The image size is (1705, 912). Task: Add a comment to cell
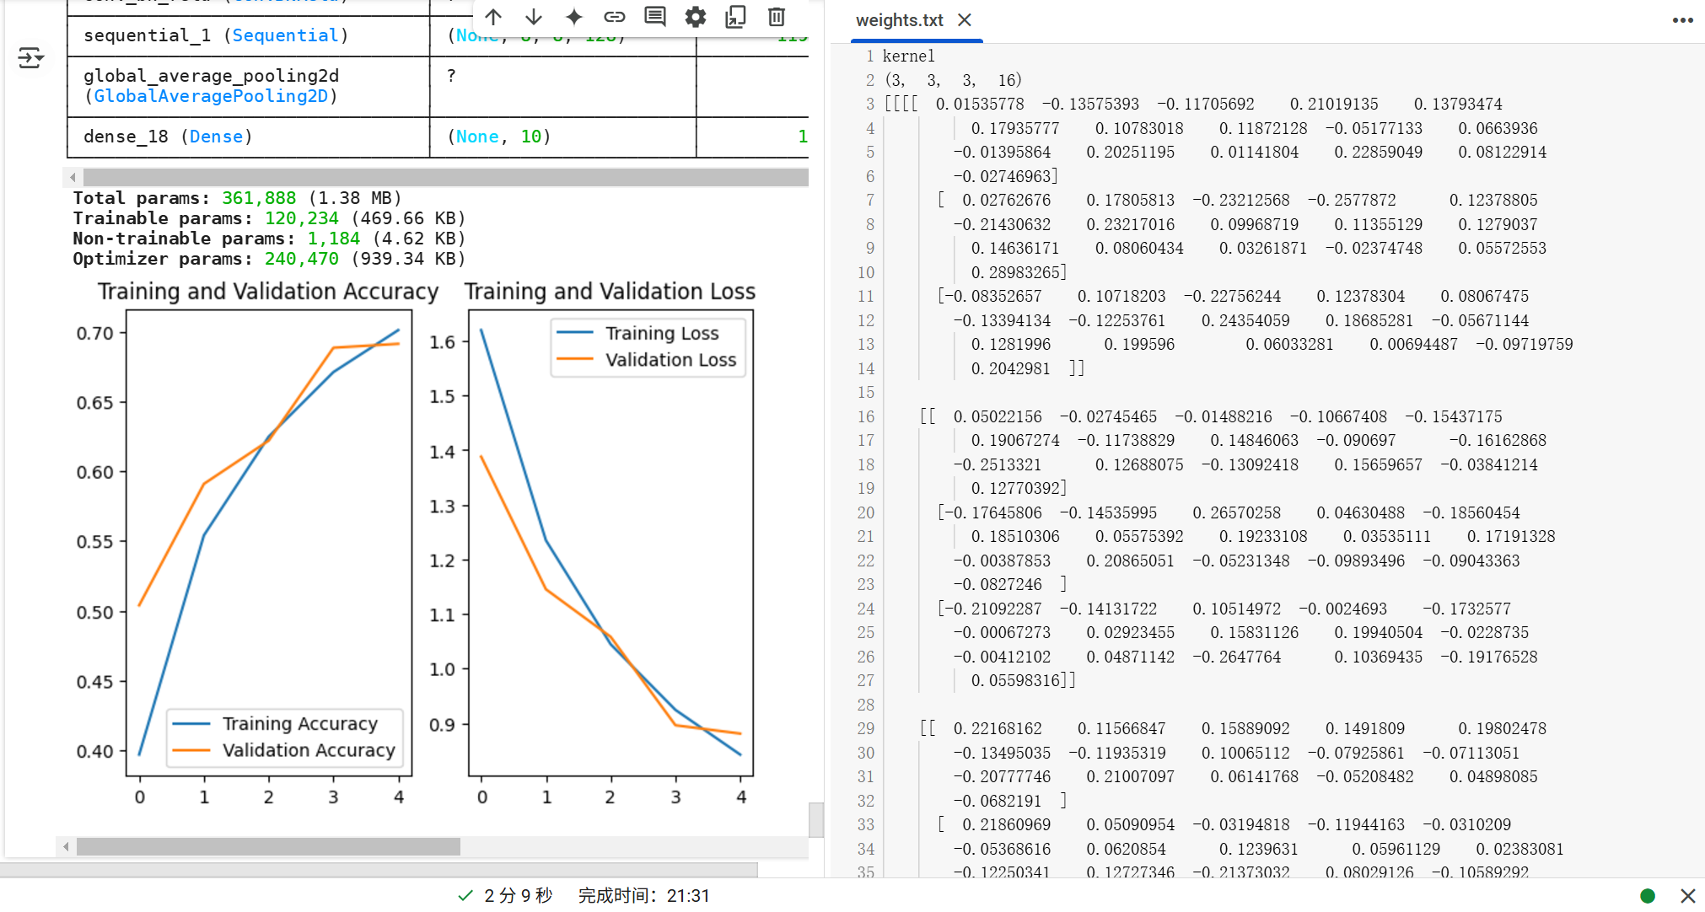[655, 17]
